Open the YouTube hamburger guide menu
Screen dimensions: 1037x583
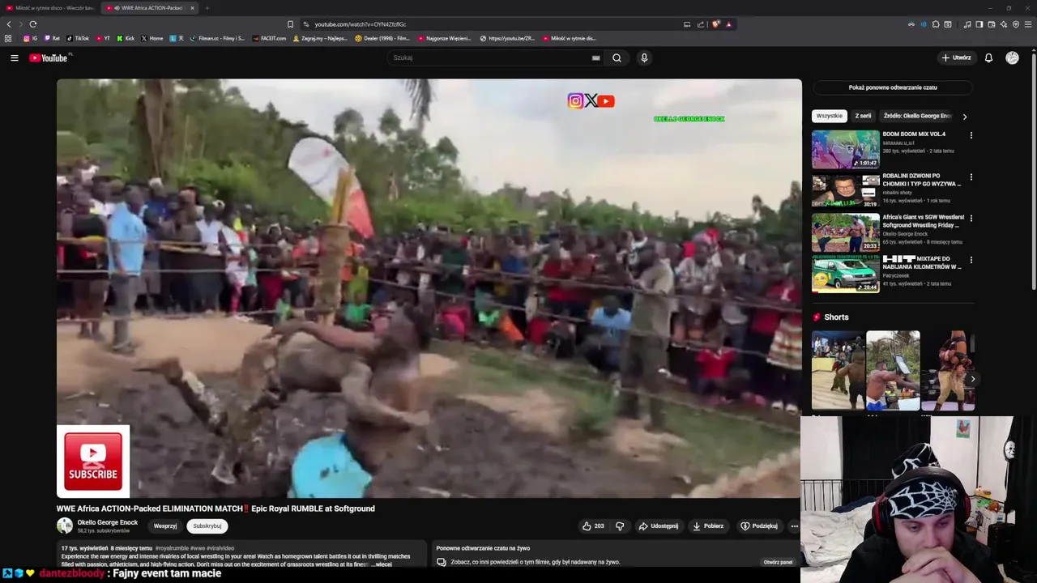[x=14, y=57]
